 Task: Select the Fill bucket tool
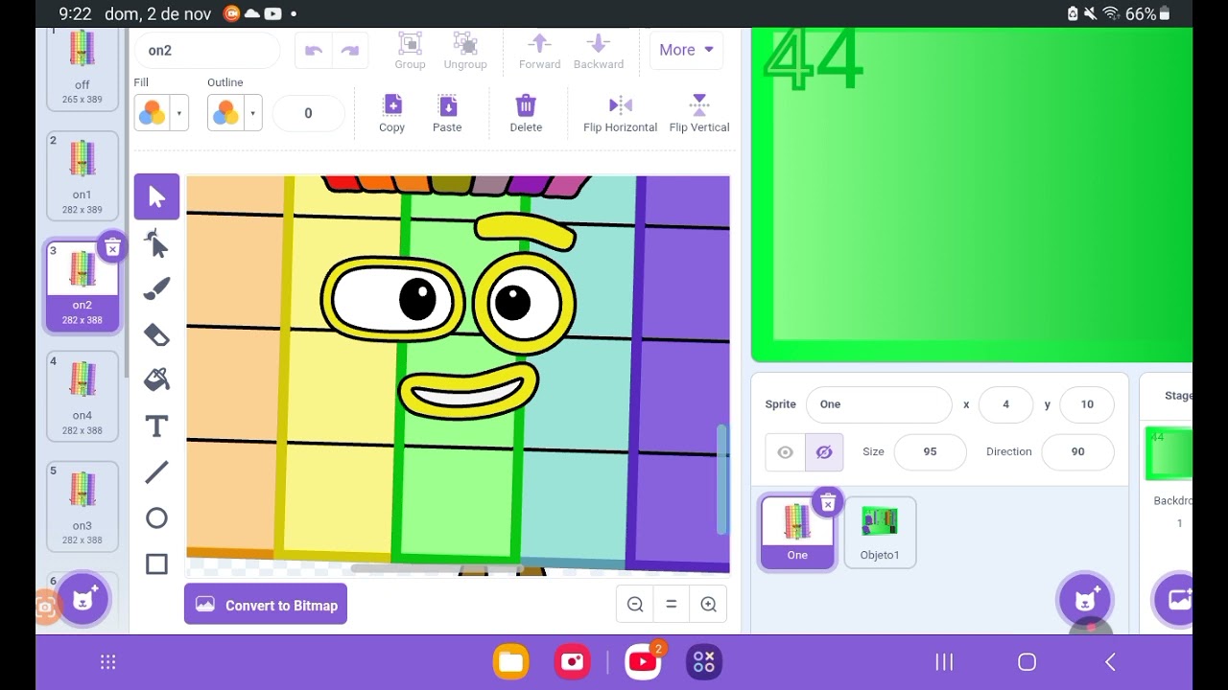(156, 379)
